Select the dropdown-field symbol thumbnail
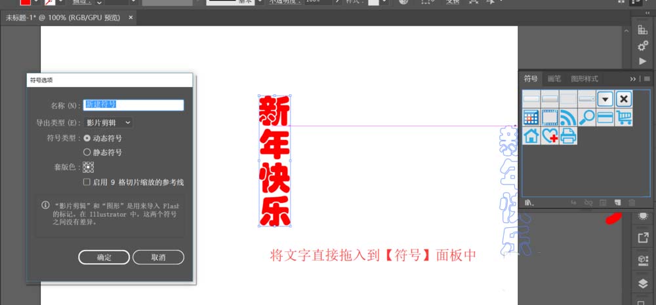 click(x=586, y=99)
